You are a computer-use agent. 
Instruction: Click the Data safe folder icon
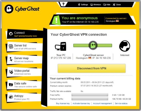click(11, 85)
